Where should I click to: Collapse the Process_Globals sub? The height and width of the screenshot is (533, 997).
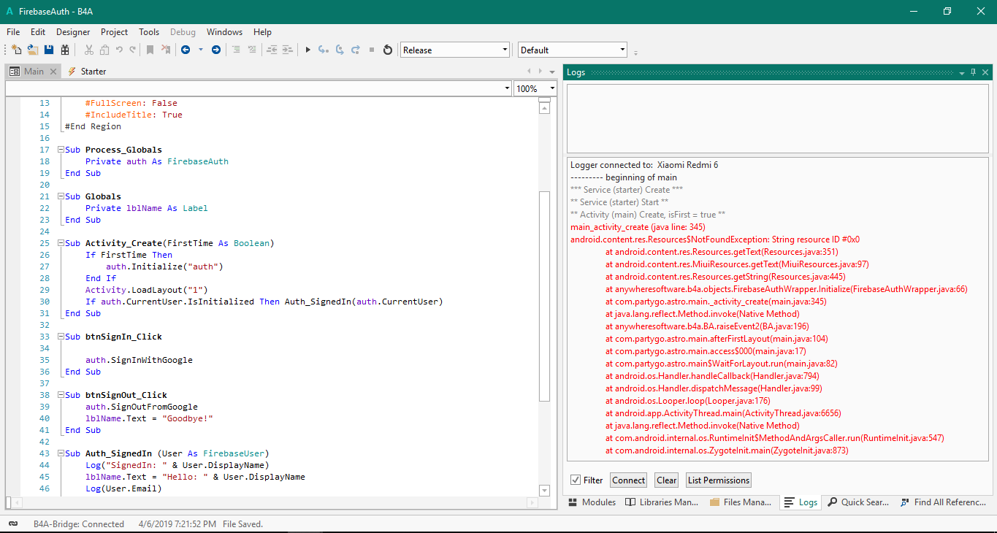(x=61, y=150)
